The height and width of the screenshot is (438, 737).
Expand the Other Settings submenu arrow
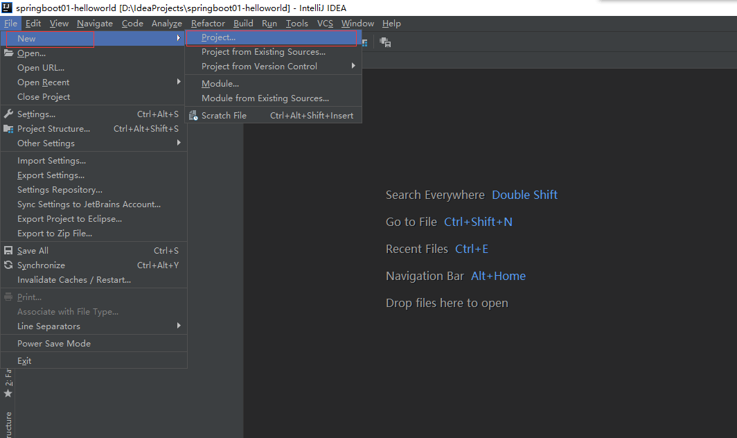coord(179,142)
